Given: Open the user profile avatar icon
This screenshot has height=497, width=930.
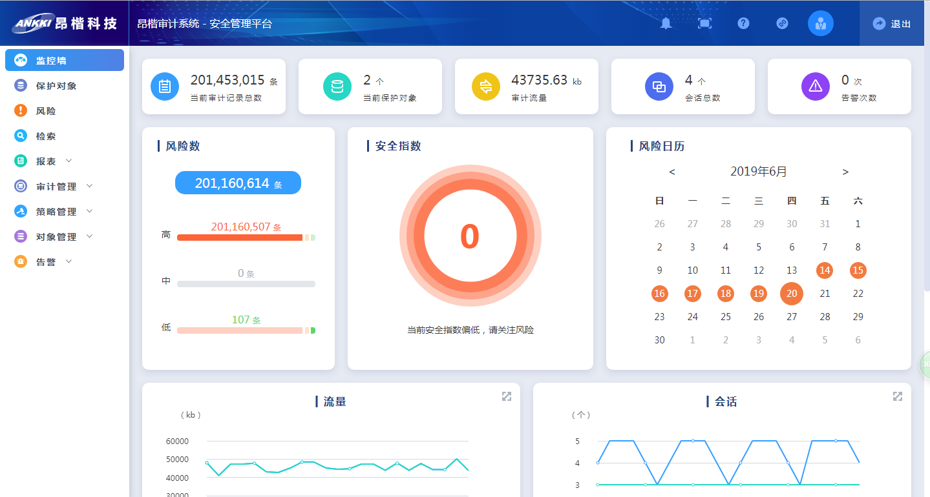Looking at the screenshot, I should [x=820, y=24].
